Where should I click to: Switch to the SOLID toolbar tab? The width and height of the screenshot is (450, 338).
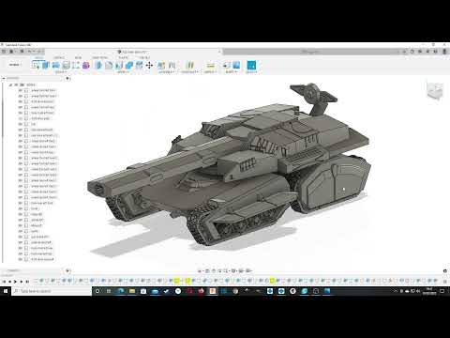pyautogui.click(x=39, y=57)
